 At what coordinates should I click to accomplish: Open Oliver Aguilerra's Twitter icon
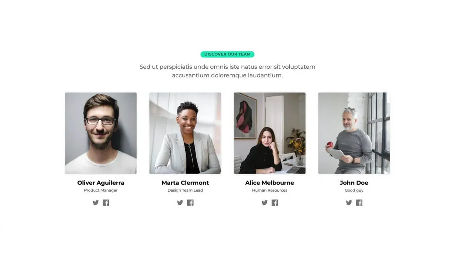coord(96,203)
